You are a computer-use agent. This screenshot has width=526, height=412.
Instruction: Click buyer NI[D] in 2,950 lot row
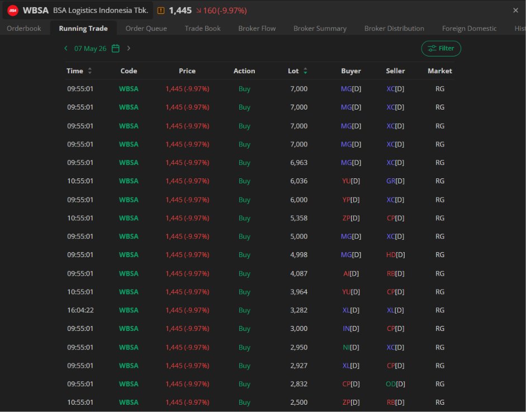[351, 347]
